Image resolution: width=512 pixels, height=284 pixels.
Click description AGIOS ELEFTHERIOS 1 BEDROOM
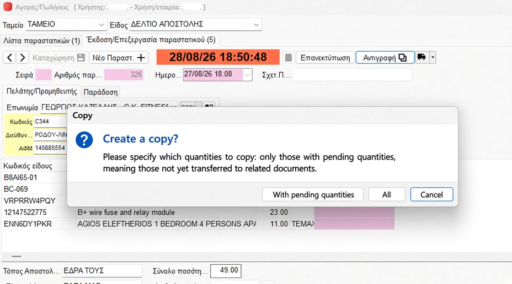167,224
